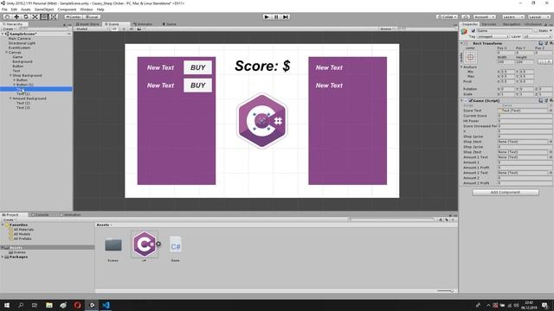
Task: Select the Rotate tool
Action: click(25, 16)
